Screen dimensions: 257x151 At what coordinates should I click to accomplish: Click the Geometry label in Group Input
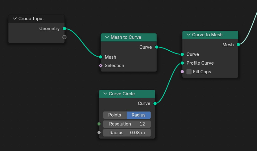(49, 29)
